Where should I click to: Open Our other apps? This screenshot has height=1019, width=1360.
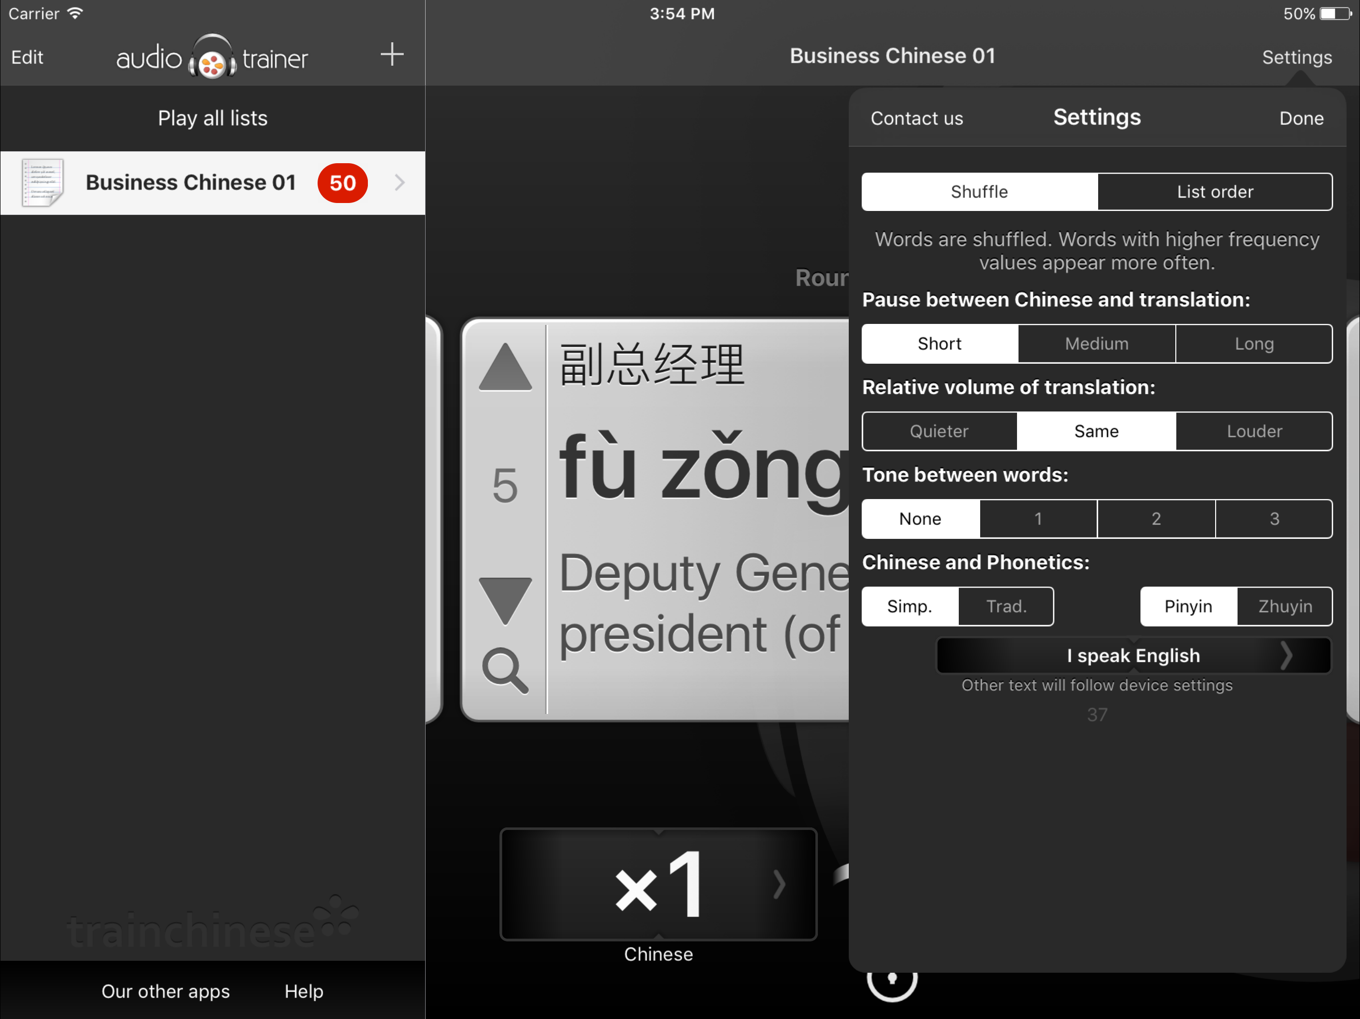[165, 991]
